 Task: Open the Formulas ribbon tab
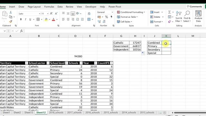49,6
